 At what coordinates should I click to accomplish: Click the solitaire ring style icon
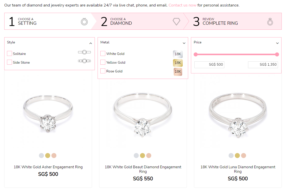(x=84, y=52)
